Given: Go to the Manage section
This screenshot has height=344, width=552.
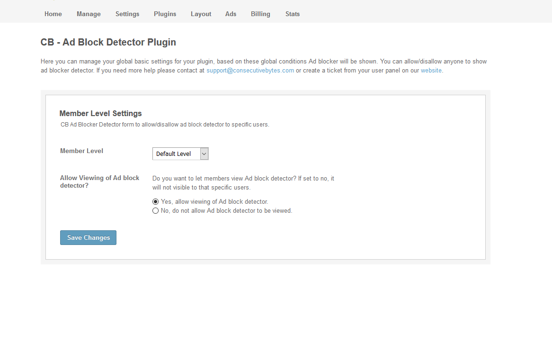Looking at the screenshot, I should 89,14.
